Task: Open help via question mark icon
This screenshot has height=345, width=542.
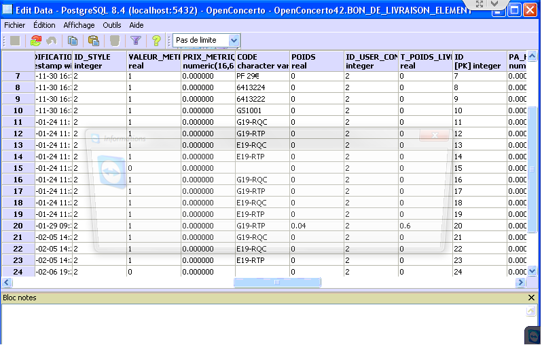Action: click(156, 41)
